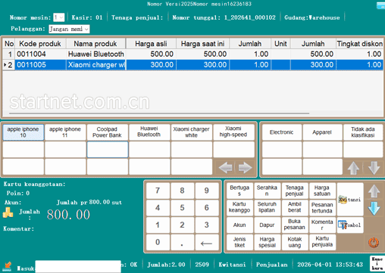
Task: Click numpad key 8
Action: point(182,191)
